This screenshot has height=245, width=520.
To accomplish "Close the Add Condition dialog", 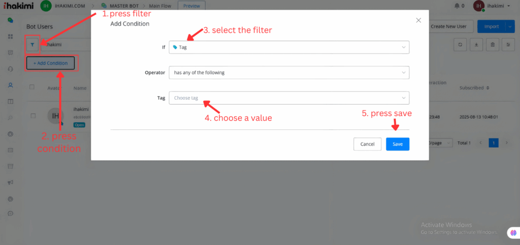I will [418, 20].
